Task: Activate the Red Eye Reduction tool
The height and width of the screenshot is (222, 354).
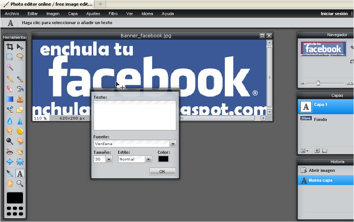Action: pyautogui.click(x=10, y=152)
